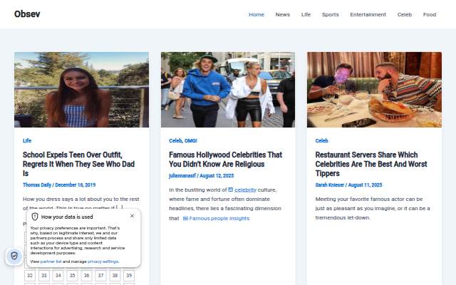Open the restaurant dinner table thumbnail
Image resolution: width=456 pixels, height=285 pixels.
tap(374, 90)
